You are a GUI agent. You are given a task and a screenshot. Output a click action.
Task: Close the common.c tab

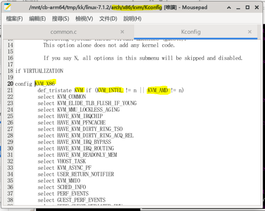122,32
